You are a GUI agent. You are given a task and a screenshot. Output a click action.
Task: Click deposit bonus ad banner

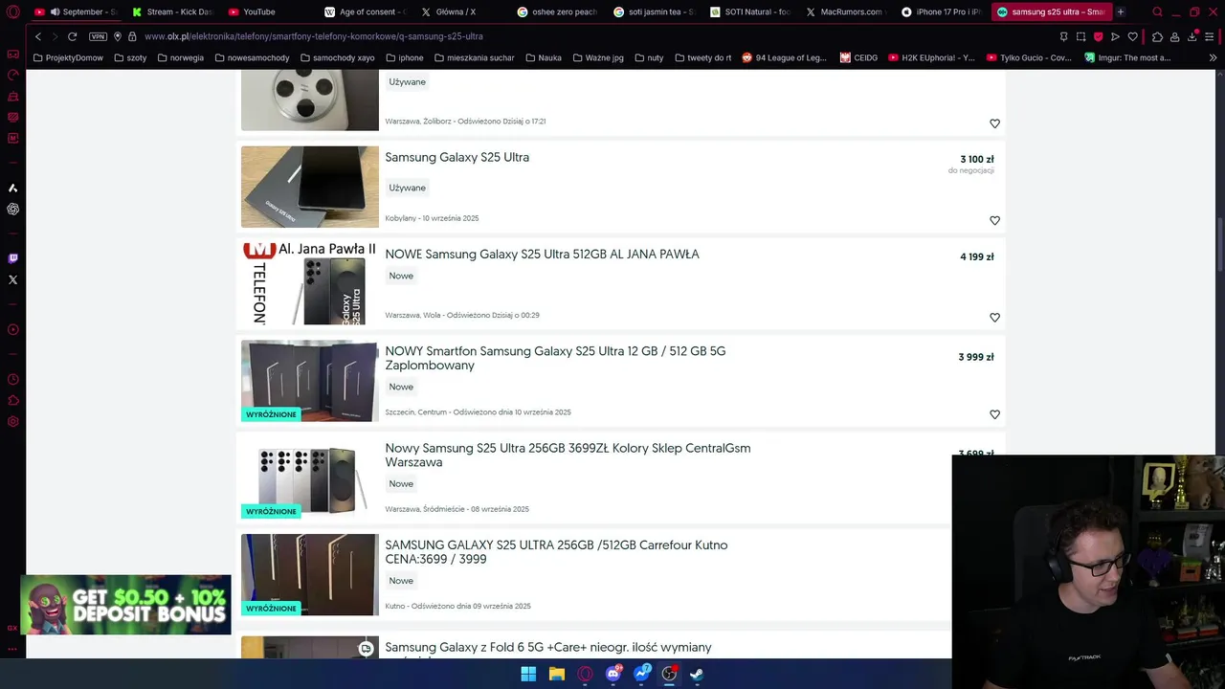point(125,604)
